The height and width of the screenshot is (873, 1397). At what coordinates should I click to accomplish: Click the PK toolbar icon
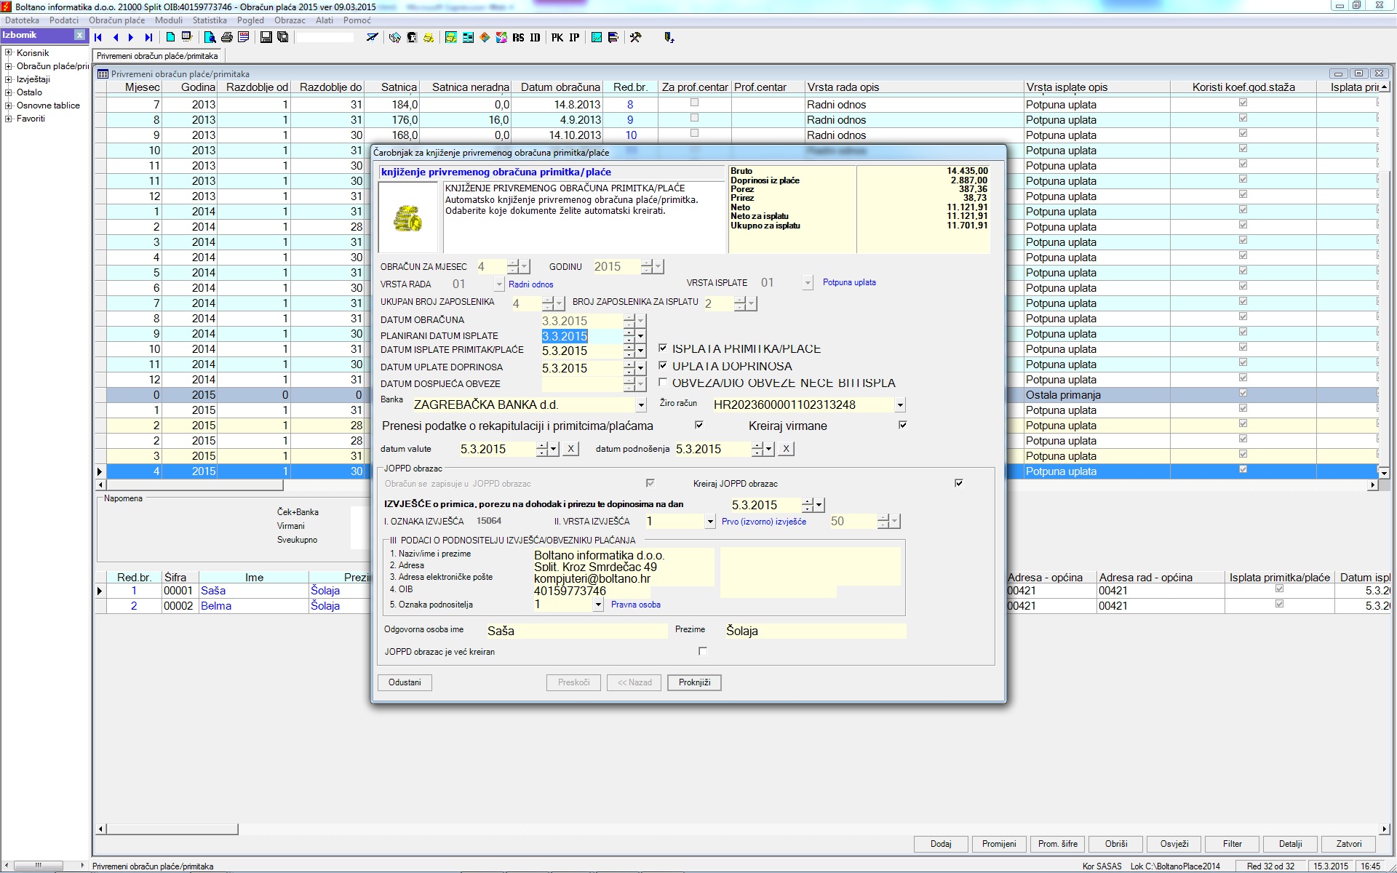(557, 37)
